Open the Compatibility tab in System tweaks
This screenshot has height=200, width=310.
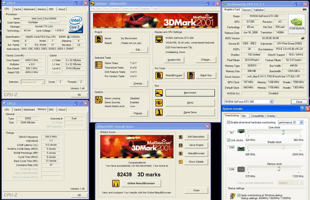[257, 116]
